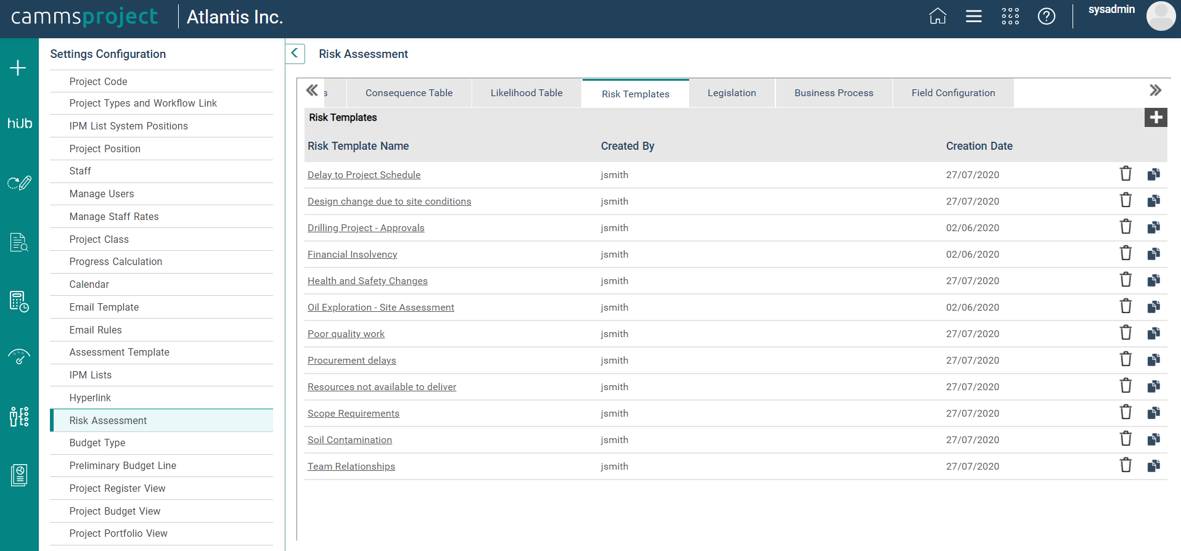Open Budget Type settings
The width and height of the screenshot is (1181, 551).
coord(161,443)
